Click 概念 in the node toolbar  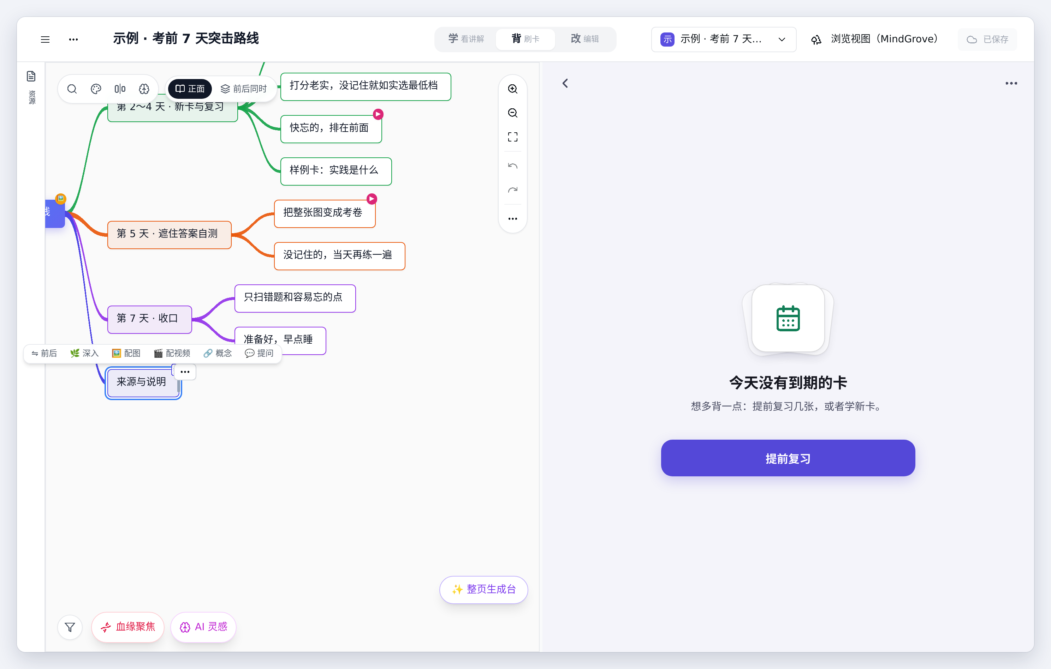point(217,353)
